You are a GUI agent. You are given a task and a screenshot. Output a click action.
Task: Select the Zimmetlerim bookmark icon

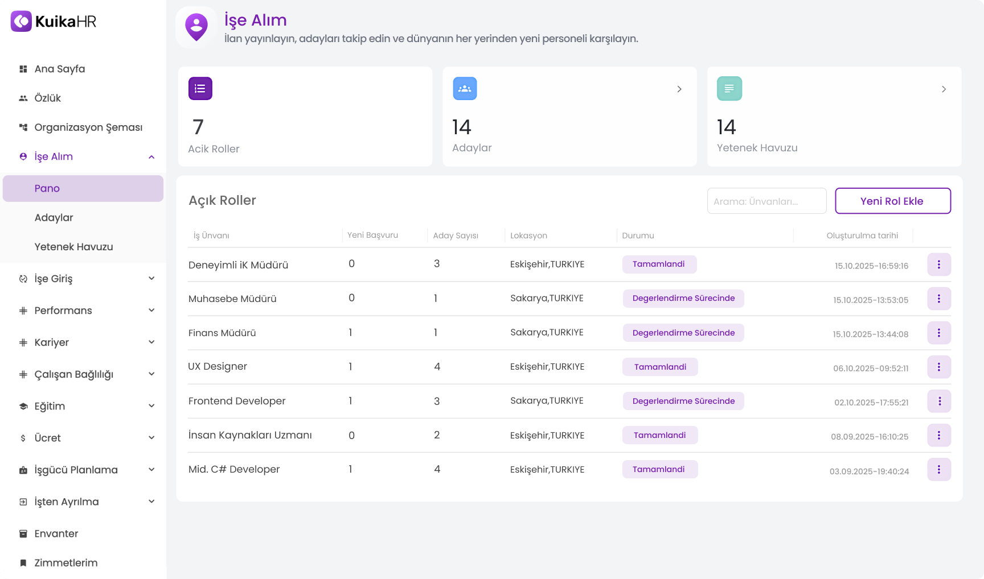(23, 563)
